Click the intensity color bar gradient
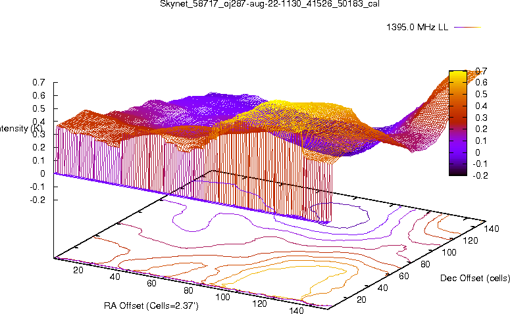Viewport: 510px width, 314px height. [x=457, y=123]
